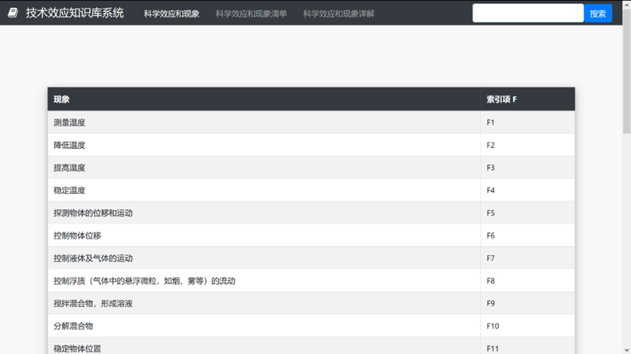Viewport: 631px width, 354px height.
Task: Select the 控制浮质 row text
Action: point(144,281)
